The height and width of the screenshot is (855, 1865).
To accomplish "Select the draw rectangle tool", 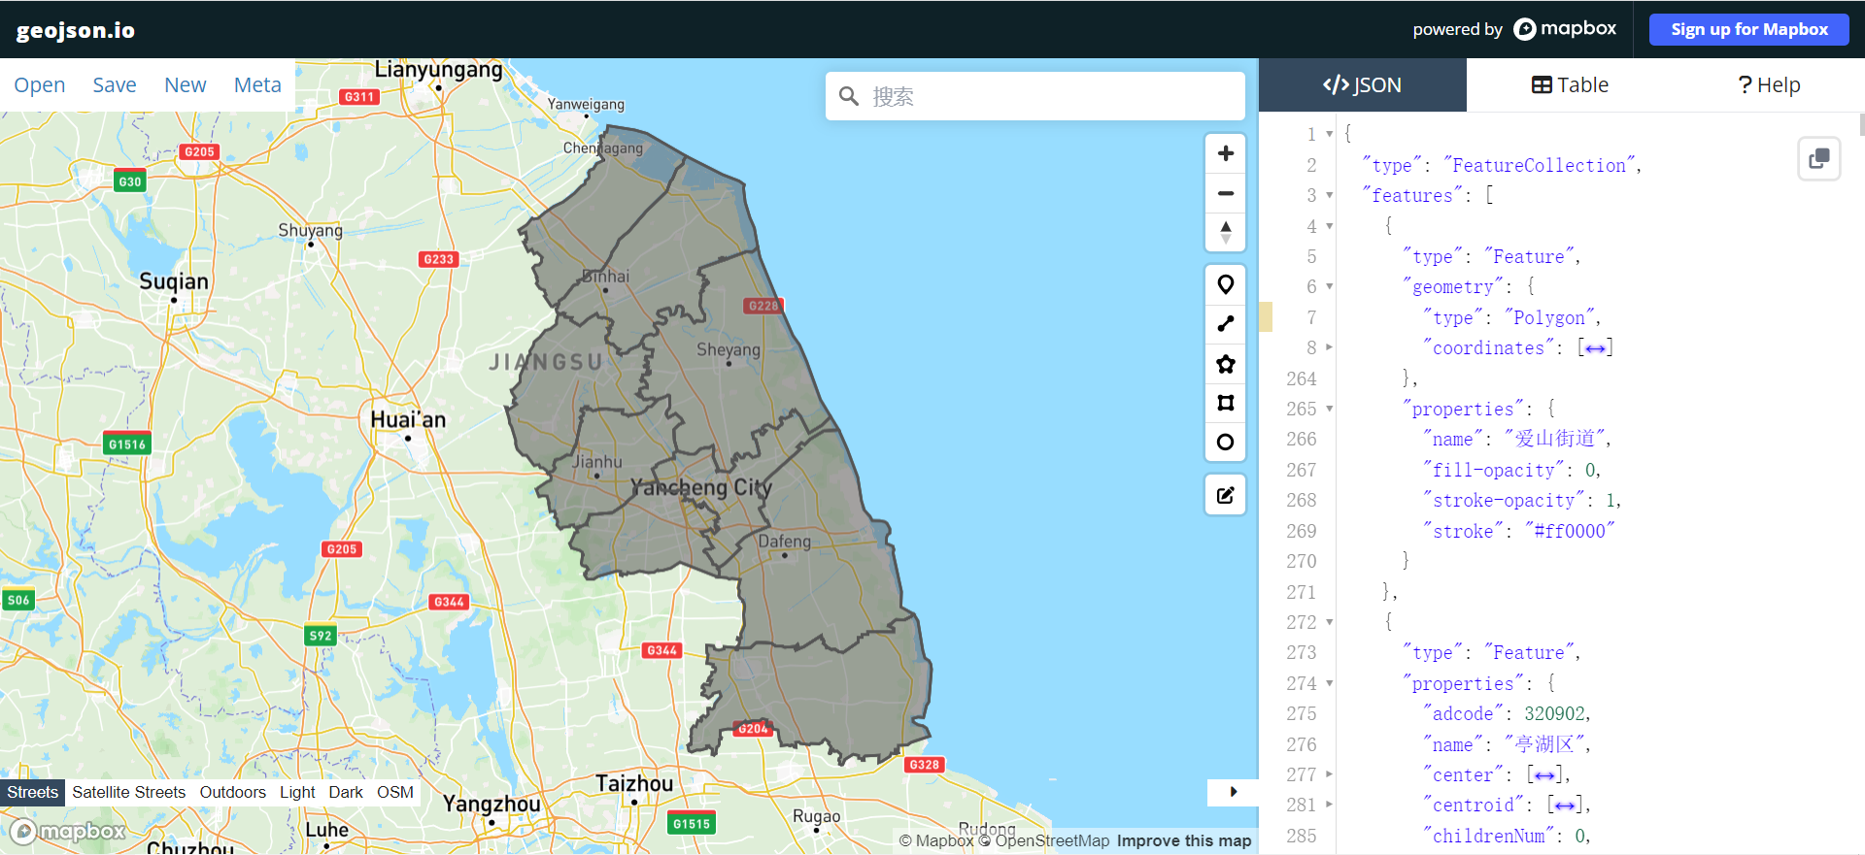I will [1225, 403].
